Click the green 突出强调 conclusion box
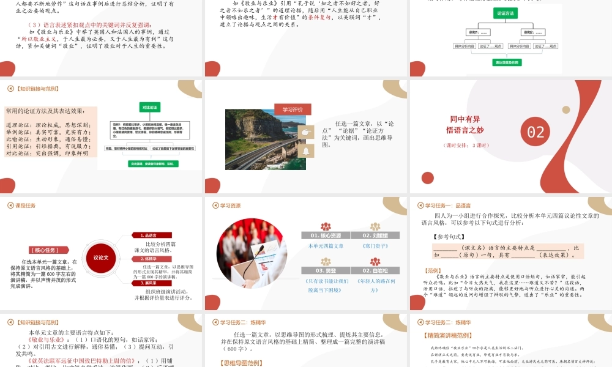Image resolution: width=612 pixels, height=367 pixels. pyautogui.click(x=153, y=164)
